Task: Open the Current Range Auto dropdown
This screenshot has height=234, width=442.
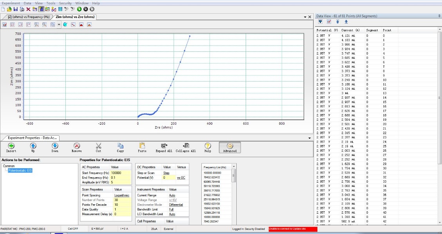Action: coord(172,195)
